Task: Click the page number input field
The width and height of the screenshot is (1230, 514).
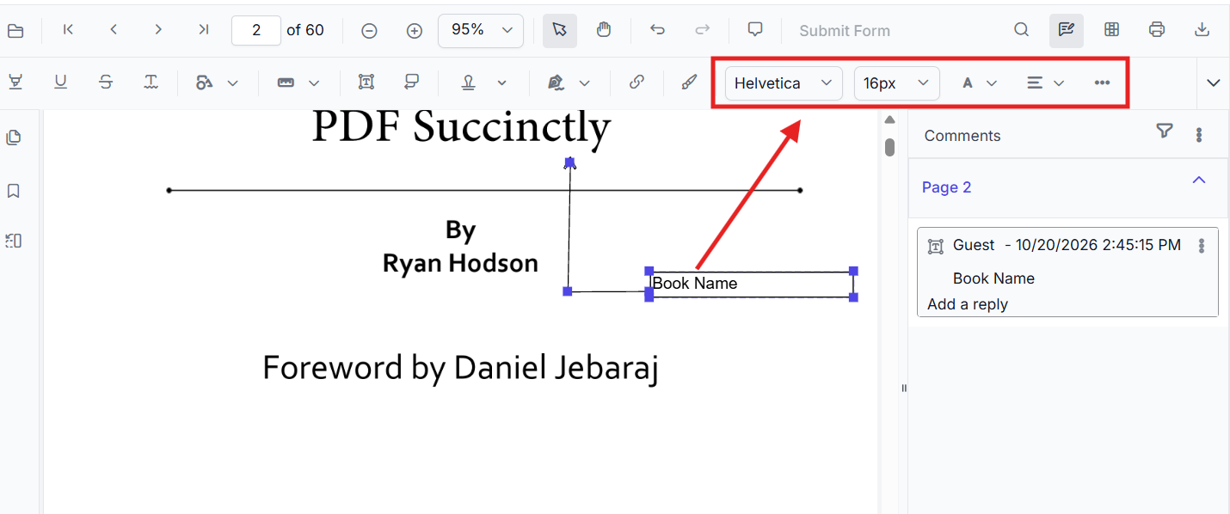Action: coord(256,30)
